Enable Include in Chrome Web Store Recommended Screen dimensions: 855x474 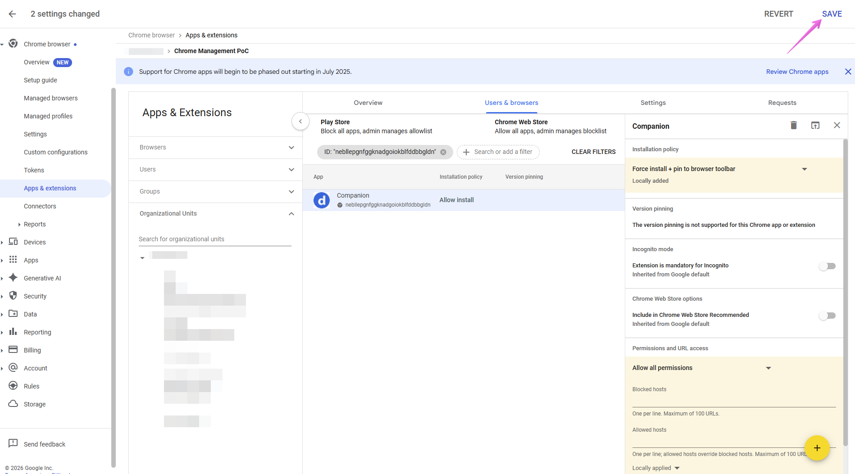click(827, 316)
